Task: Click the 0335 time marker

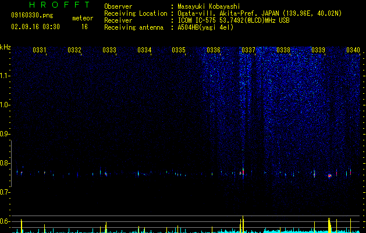Action: (179, 50)
